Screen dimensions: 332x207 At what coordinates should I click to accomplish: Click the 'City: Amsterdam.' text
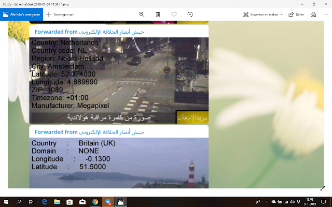[x=59, y=66]
